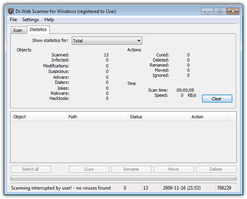Click the 'Hacktools:' label
Image resolution: width=247 pixels, height=199 pixels.
59,99
